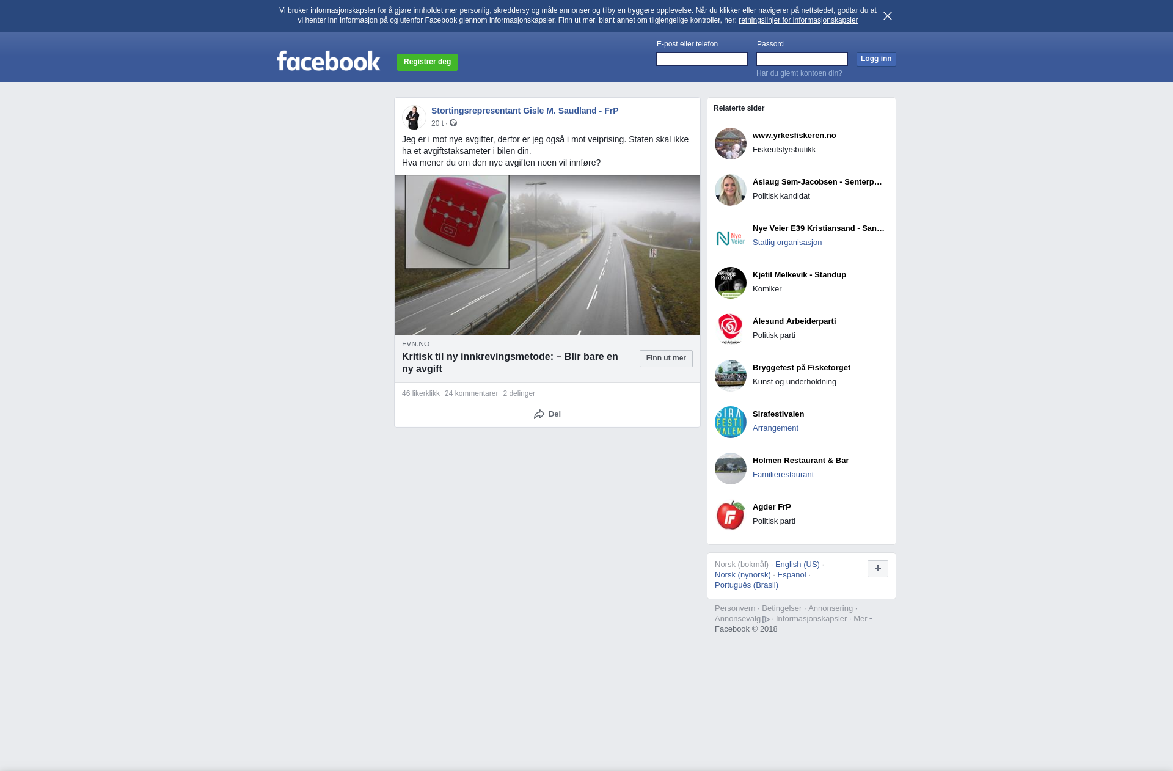View the 24 kommentarer link
Viewport: 1173px width, 771px height.
tap(471, 393)
